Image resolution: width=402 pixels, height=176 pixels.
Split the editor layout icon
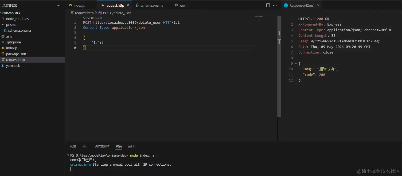pyautogui.click(x=268, y=5)
